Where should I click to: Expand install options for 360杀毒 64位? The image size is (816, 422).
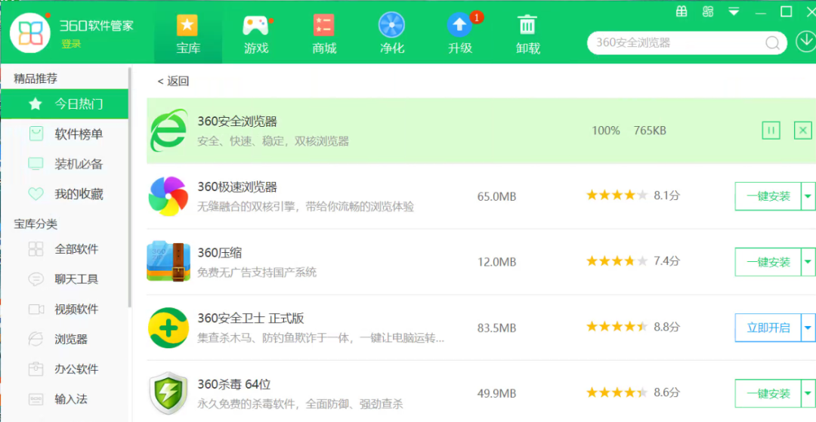[808, 393]
